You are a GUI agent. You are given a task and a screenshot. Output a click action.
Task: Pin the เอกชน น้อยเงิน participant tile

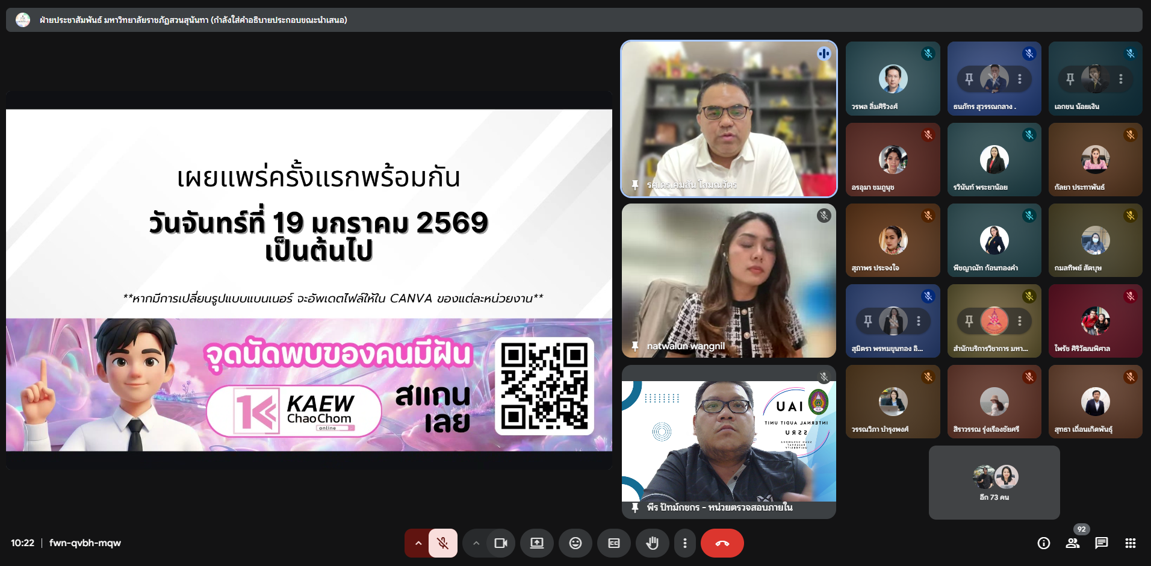(x=1070, y=79)
